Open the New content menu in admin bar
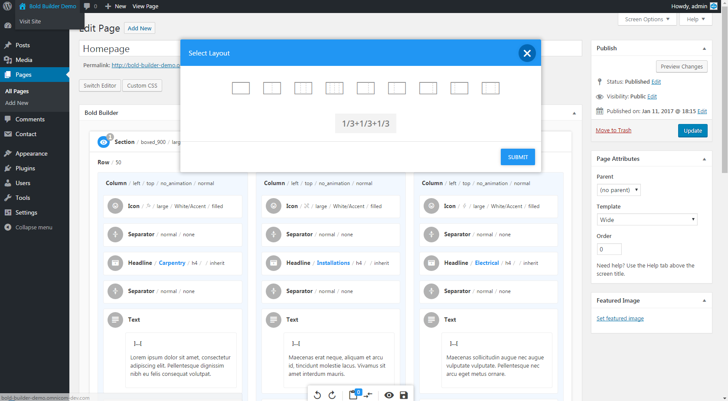The image size is (728, 401). coord(115,6)
